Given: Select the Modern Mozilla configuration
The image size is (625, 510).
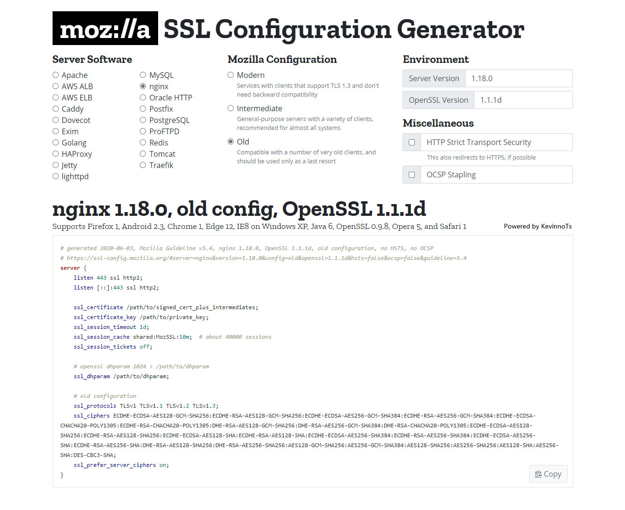Looking at the screenshot, I should pos(231,75).
